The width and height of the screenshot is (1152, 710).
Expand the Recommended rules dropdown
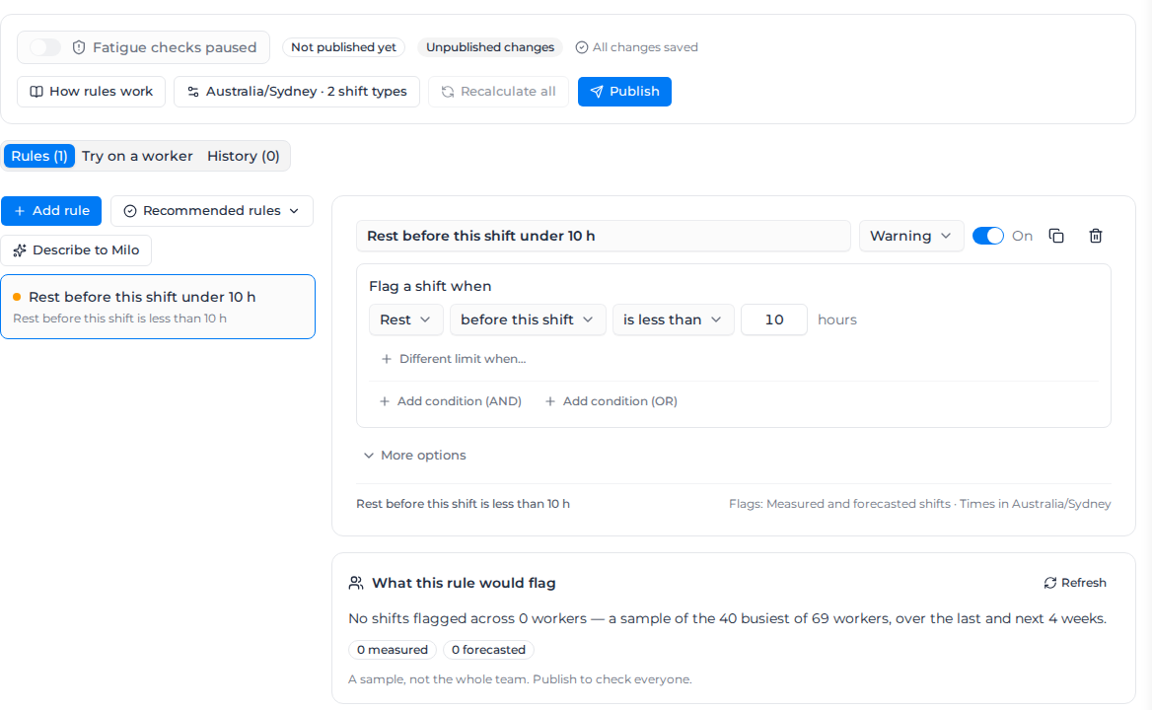[x=212, y=211]
